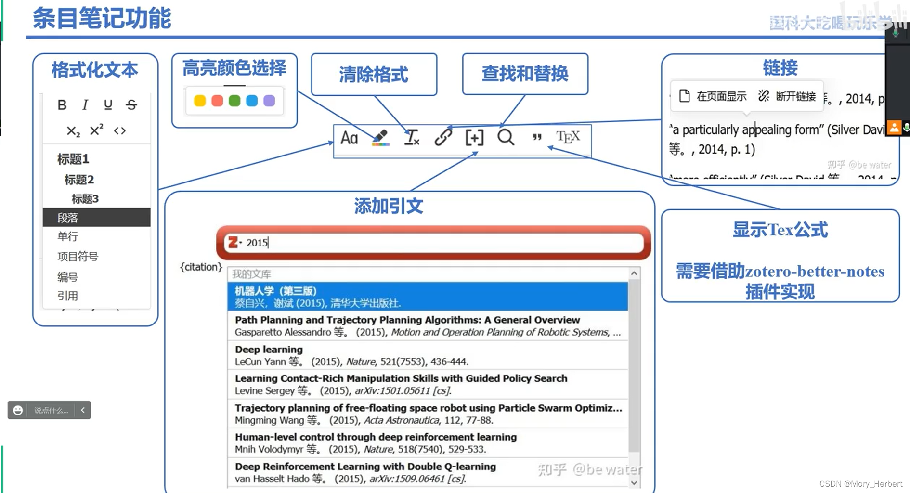Click 在页面显示 link option

[721, 96]
